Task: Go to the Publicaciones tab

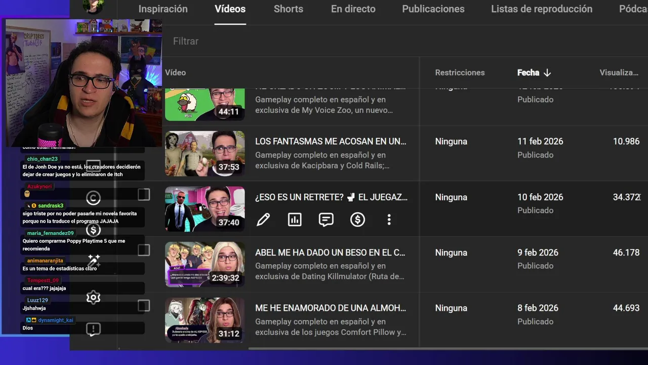Action: pyautogui.click(x=433, y=9)
